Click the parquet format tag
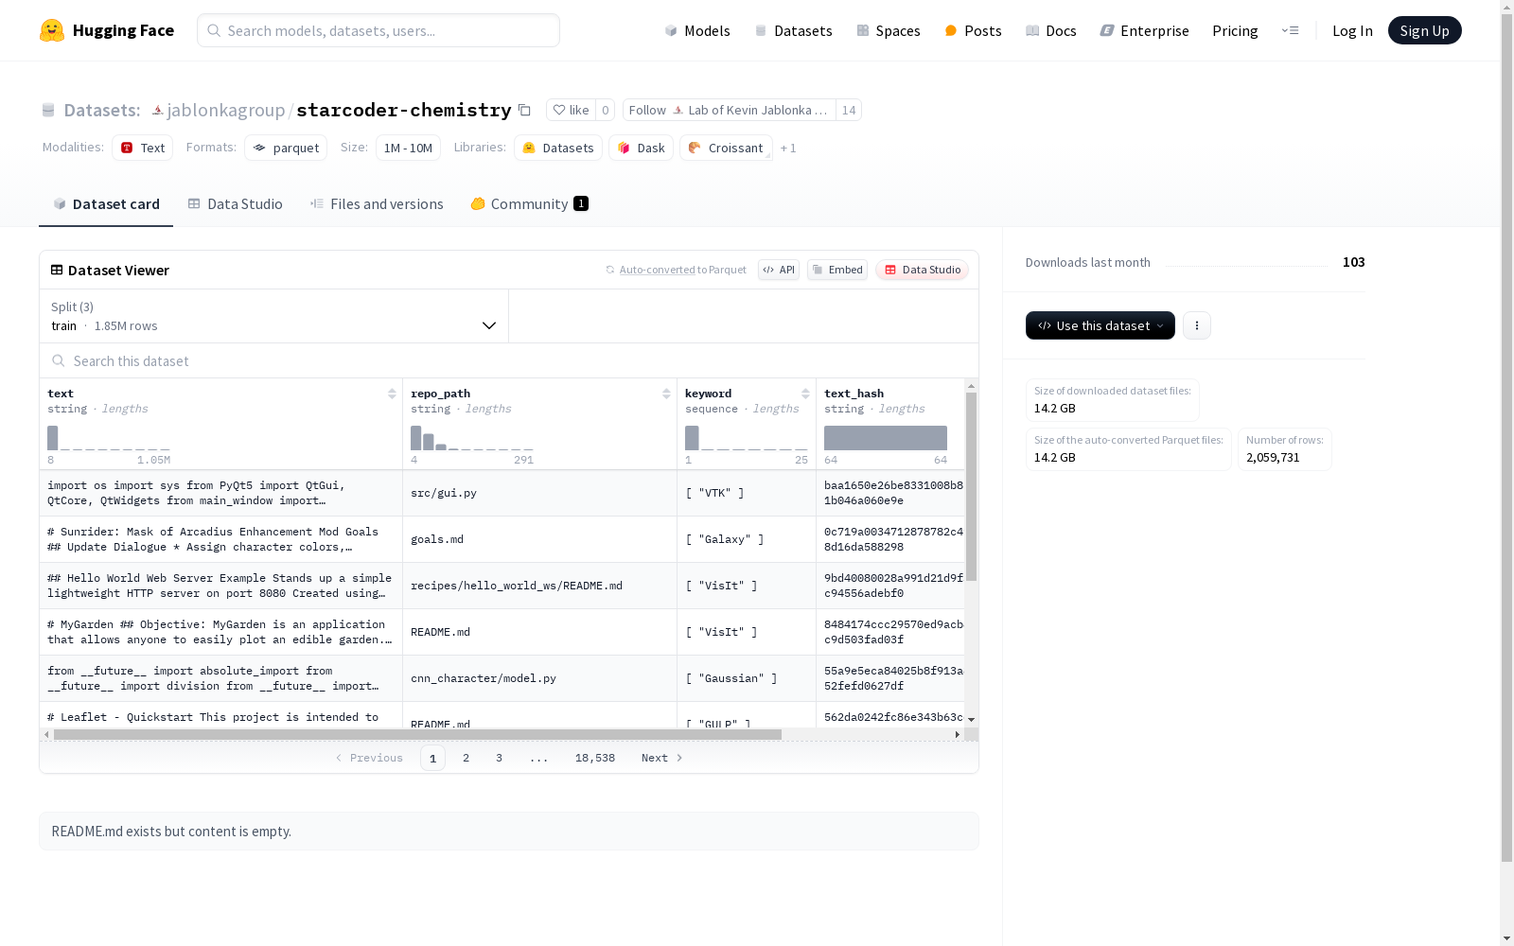 (x=286, y=148)
